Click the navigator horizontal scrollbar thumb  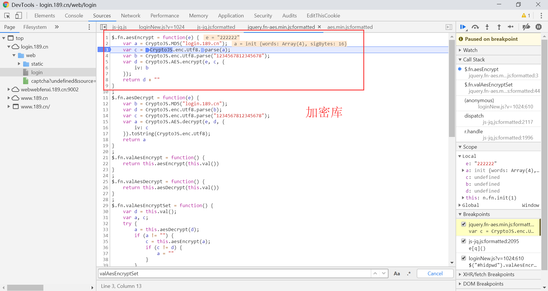(x=25, y=288)
